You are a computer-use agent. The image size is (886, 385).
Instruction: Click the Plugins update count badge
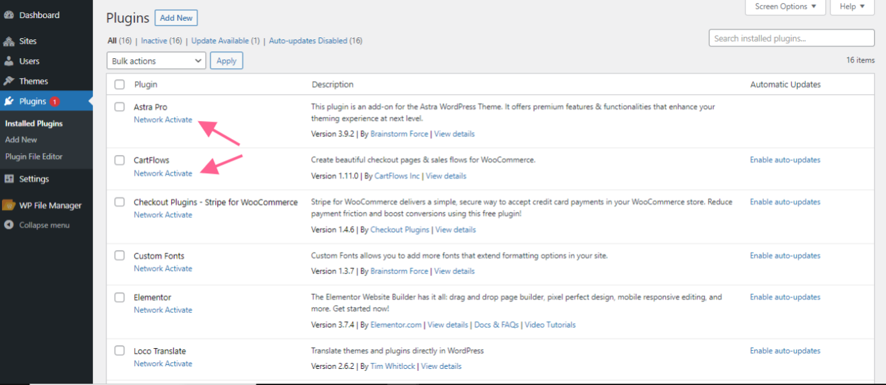(x=54, y=102)
